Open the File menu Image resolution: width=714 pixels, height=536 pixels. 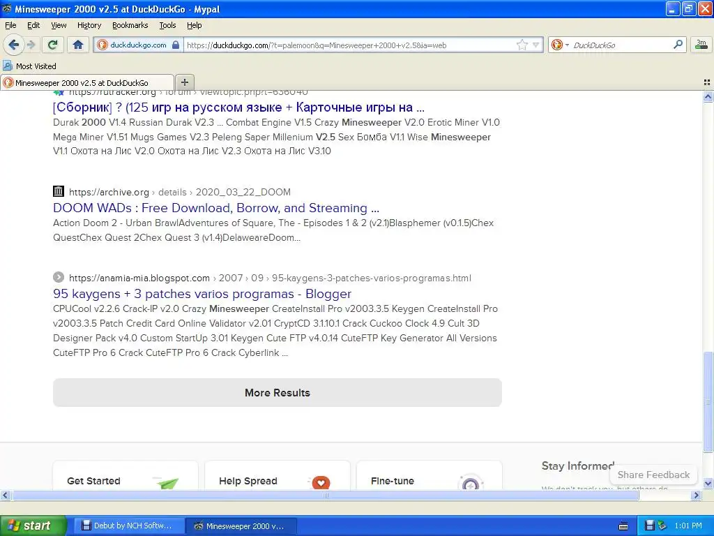coord(10,25)
